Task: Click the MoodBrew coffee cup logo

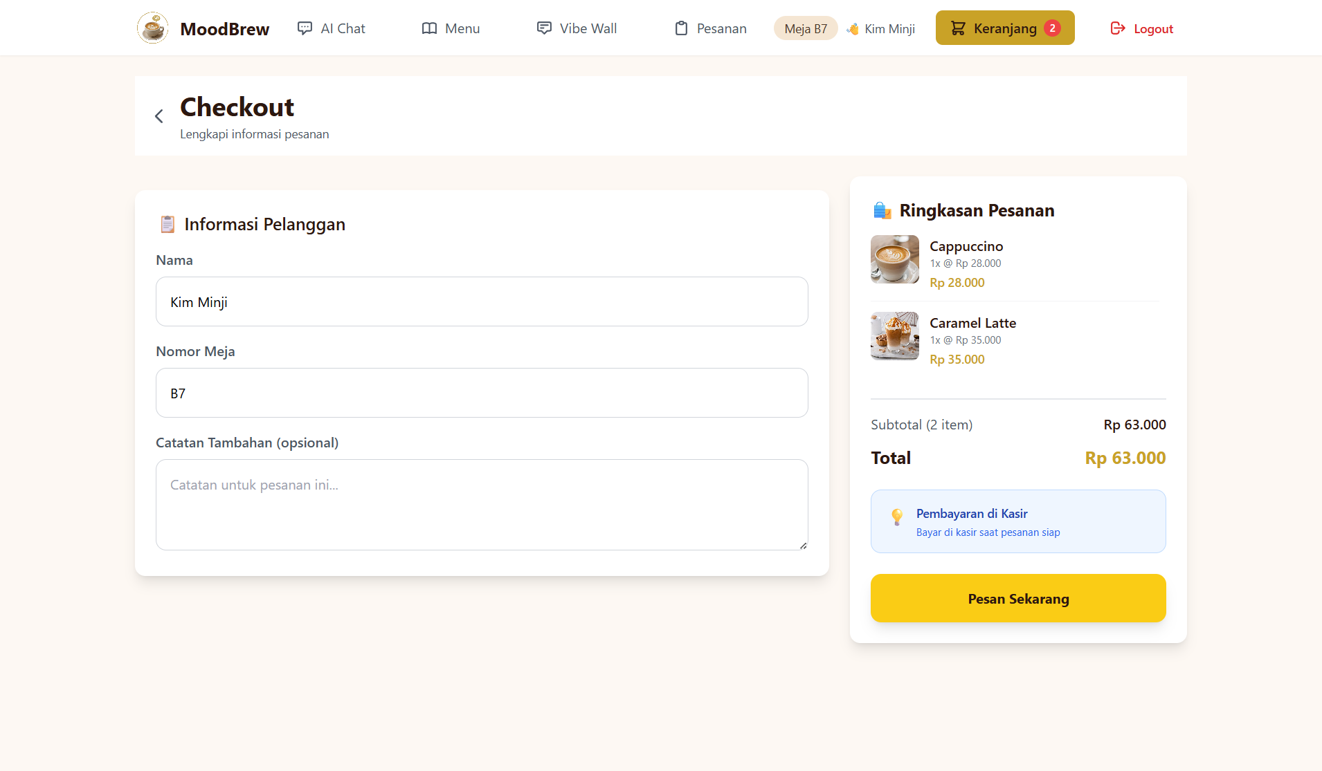Action: tap(153, 28)
